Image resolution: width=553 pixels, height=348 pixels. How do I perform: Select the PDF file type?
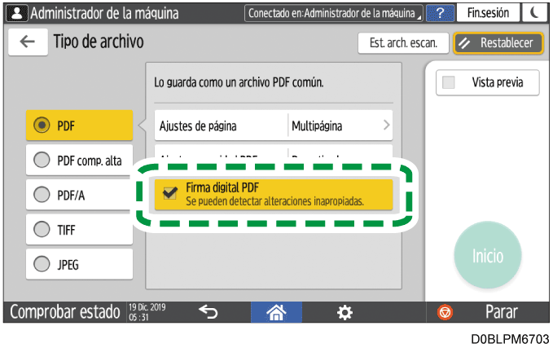pos(79,126)
